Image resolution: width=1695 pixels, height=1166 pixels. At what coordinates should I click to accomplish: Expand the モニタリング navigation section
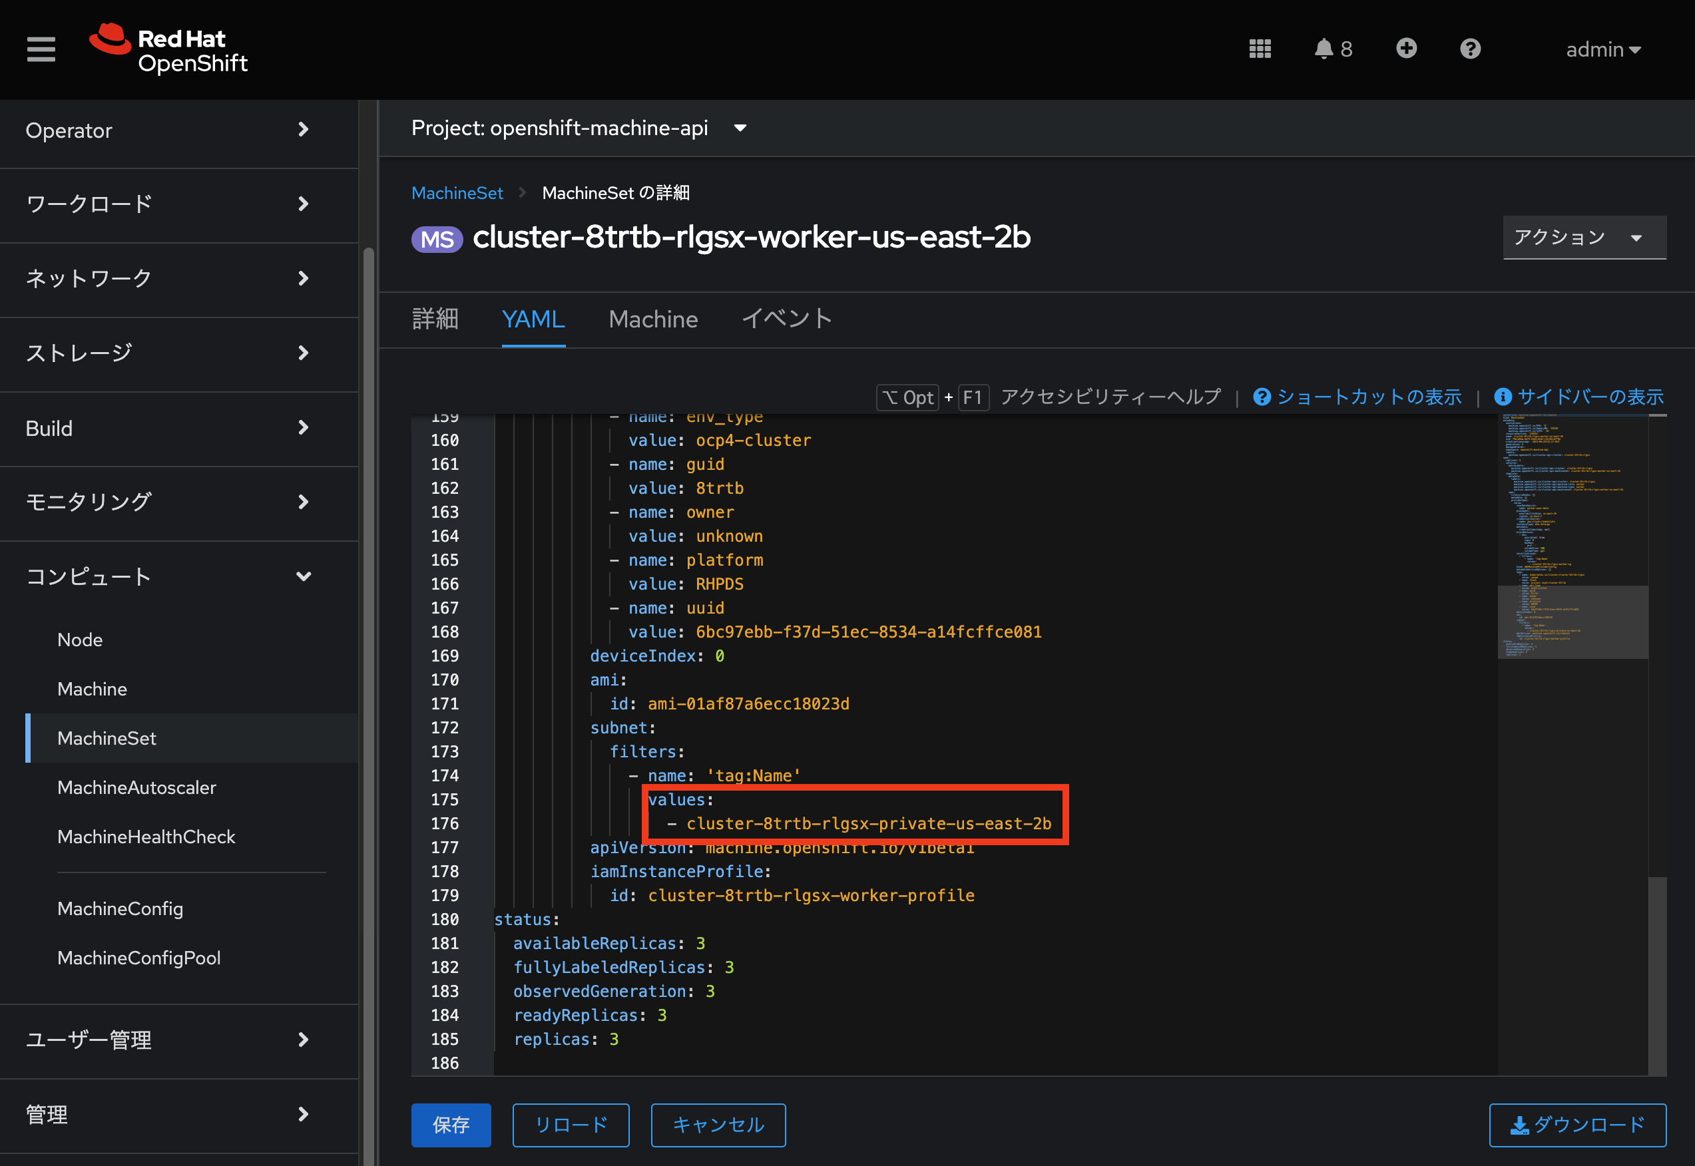pyautogui.click(x=179, y=502)
